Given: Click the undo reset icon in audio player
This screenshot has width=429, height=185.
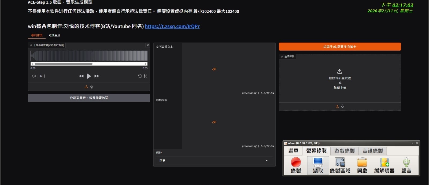Looking at the screenshot, I should click(x=140, y=76).
